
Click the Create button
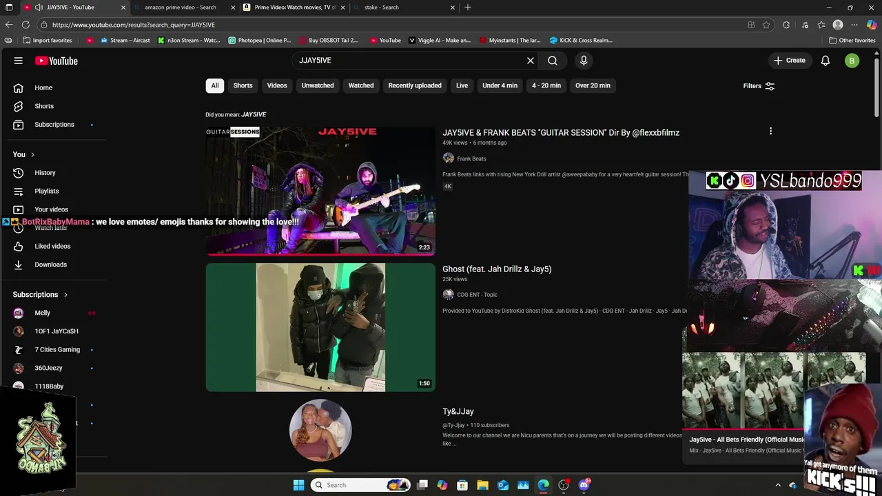pos(790,61)
